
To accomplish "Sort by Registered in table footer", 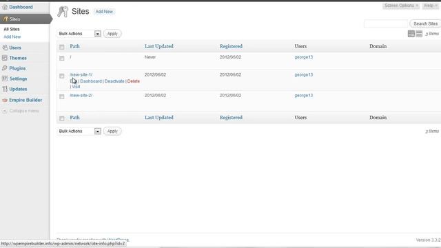I will [231, 118].
